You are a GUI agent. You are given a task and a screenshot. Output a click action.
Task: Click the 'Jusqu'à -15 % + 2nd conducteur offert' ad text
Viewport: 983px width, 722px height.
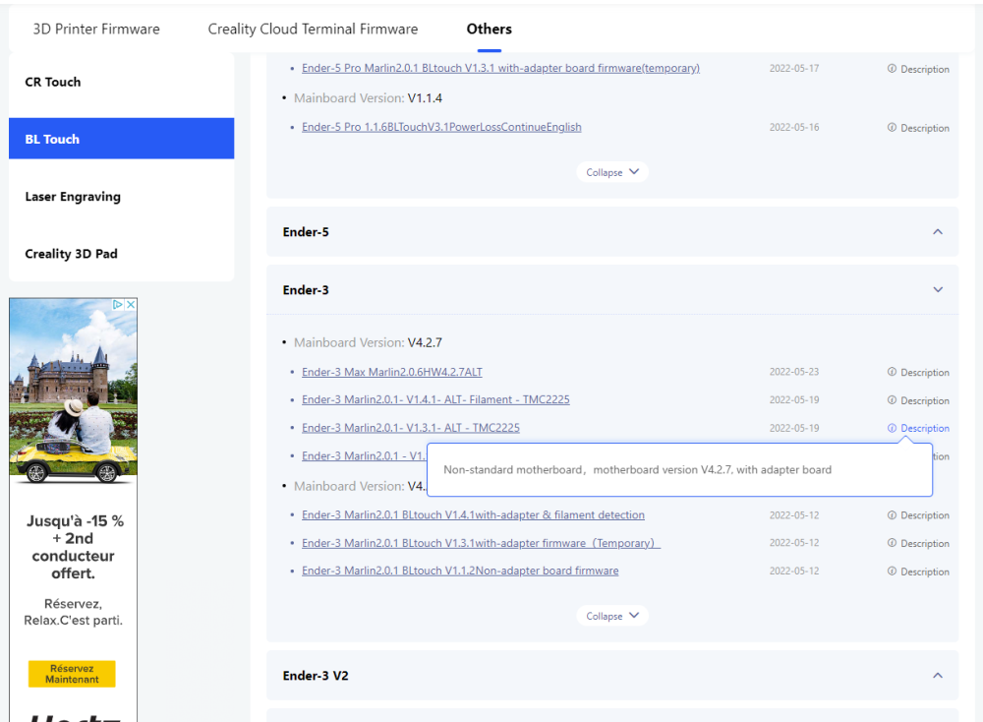75,547
